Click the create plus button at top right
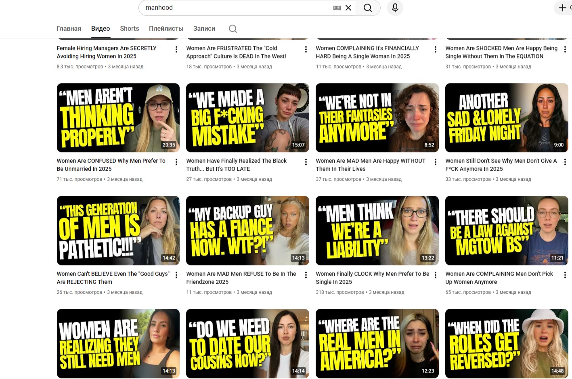 pyautogui.click(x=563, y=8)
